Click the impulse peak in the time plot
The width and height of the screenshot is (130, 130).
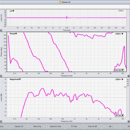pyautogui.click(x=67, y=17)
